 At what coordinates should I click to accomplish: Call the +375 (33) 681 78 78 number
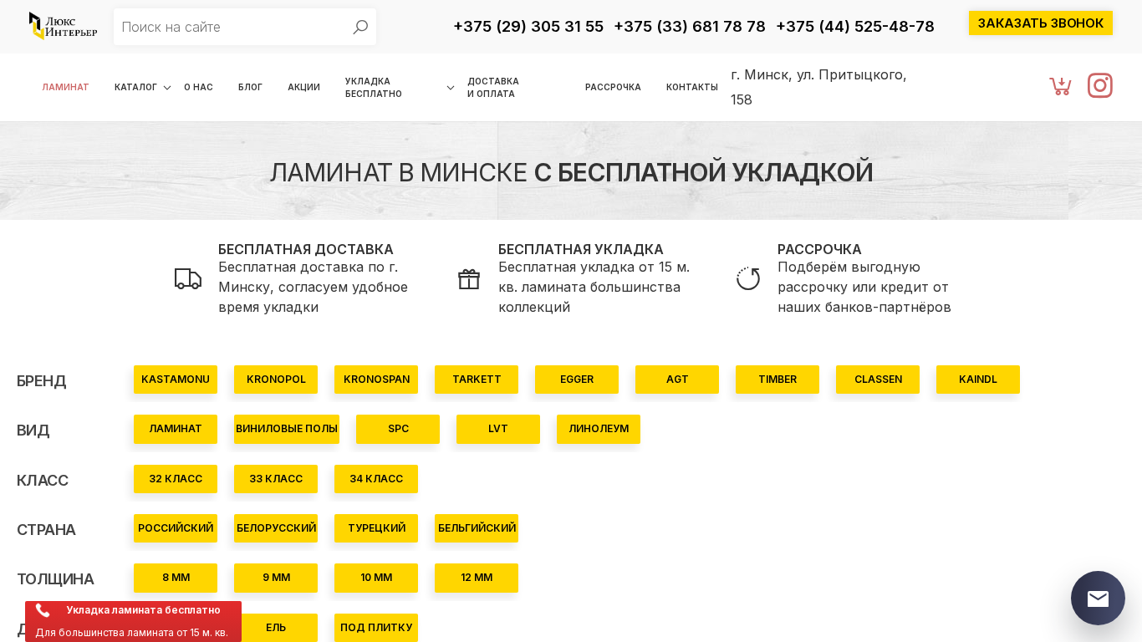pyautogui.click(x=690, y=26)
